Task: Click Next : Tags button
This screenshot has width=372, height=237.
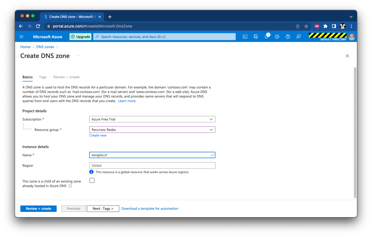Action: (103, 209)
